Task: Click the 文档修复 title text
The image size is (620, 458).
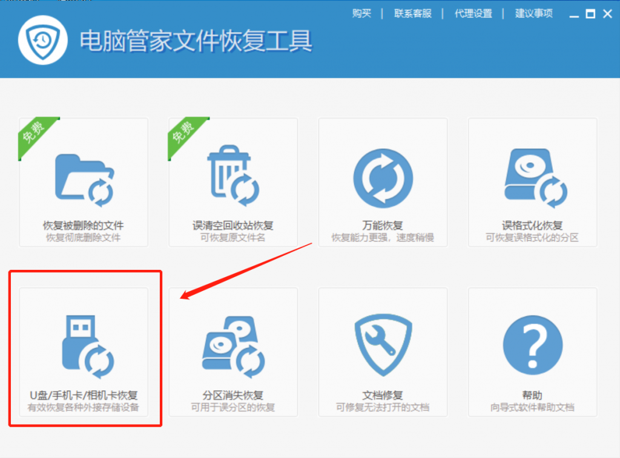Action: pos(383,396)
